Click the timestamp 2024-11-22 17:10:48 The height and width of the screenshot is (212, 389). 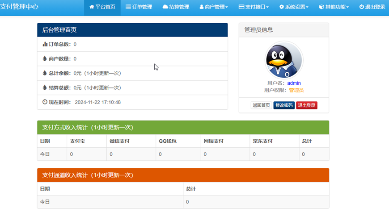[98, 102]
